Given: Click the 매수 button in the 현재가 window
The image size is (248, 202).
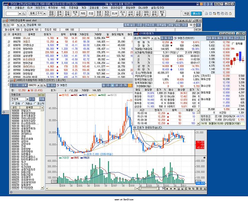Looking at the screenshot, I should point(220,38).
